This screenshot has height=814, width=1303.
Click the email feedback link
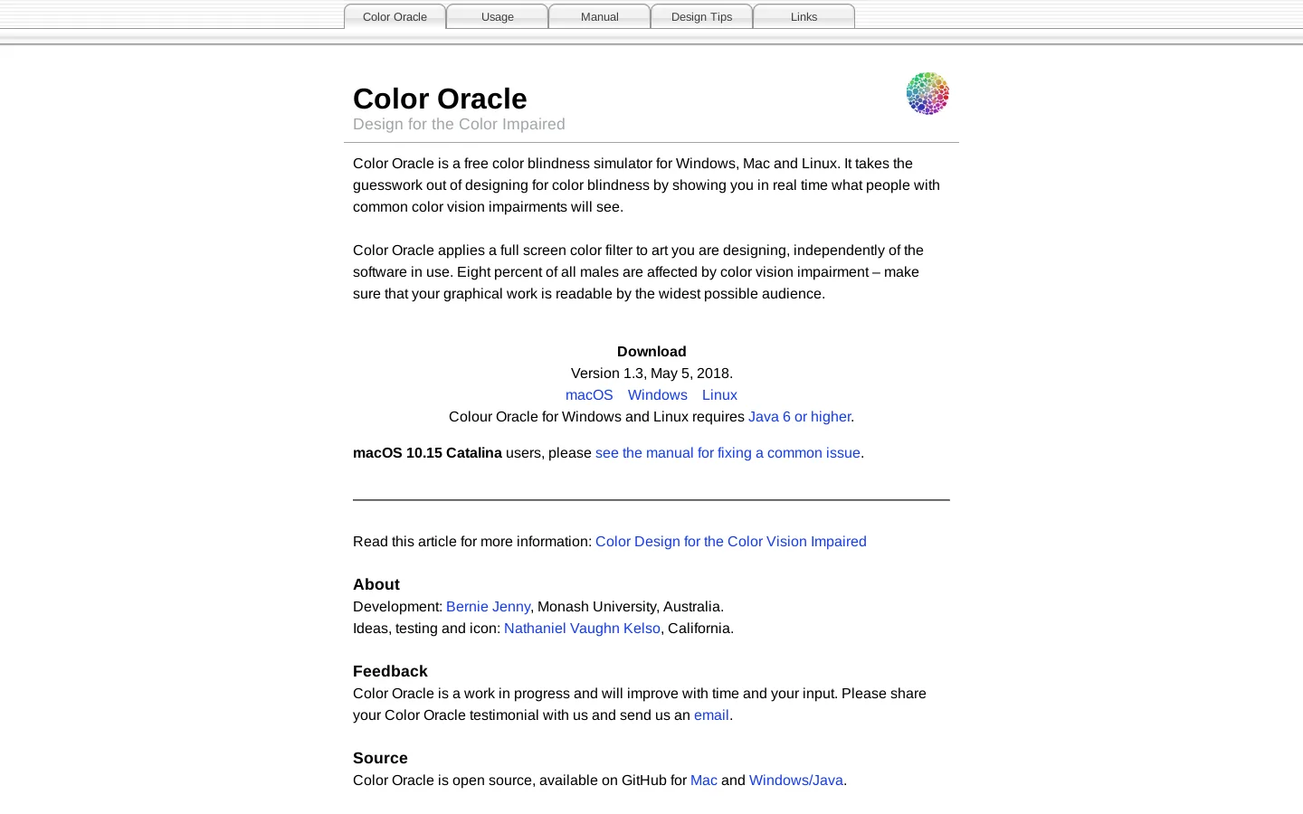click(711, 715)
